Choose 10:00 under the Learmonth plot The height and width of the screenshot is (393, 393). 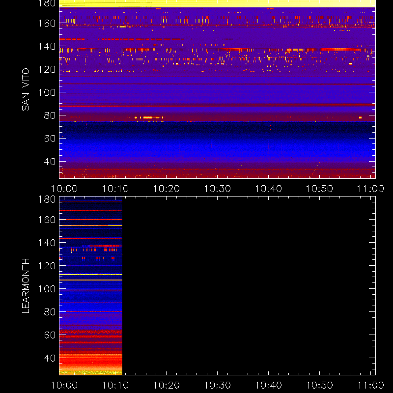click(64, 385)
